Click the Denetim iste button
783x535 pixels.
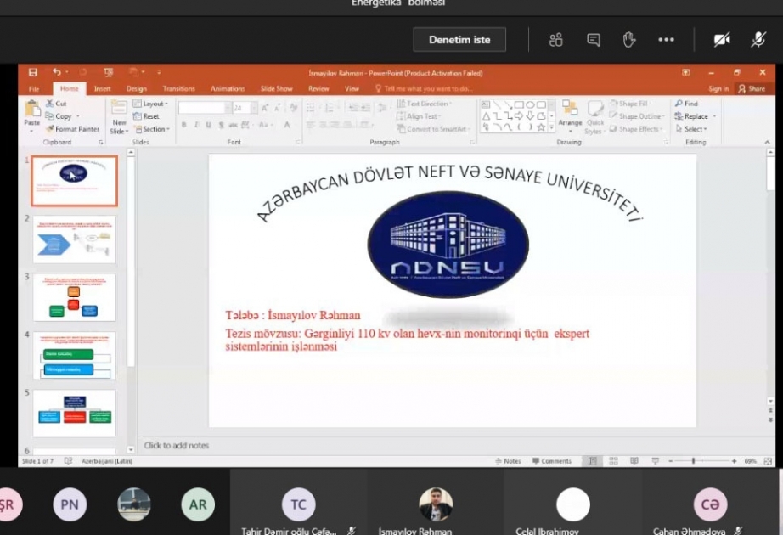coord(459,39)
